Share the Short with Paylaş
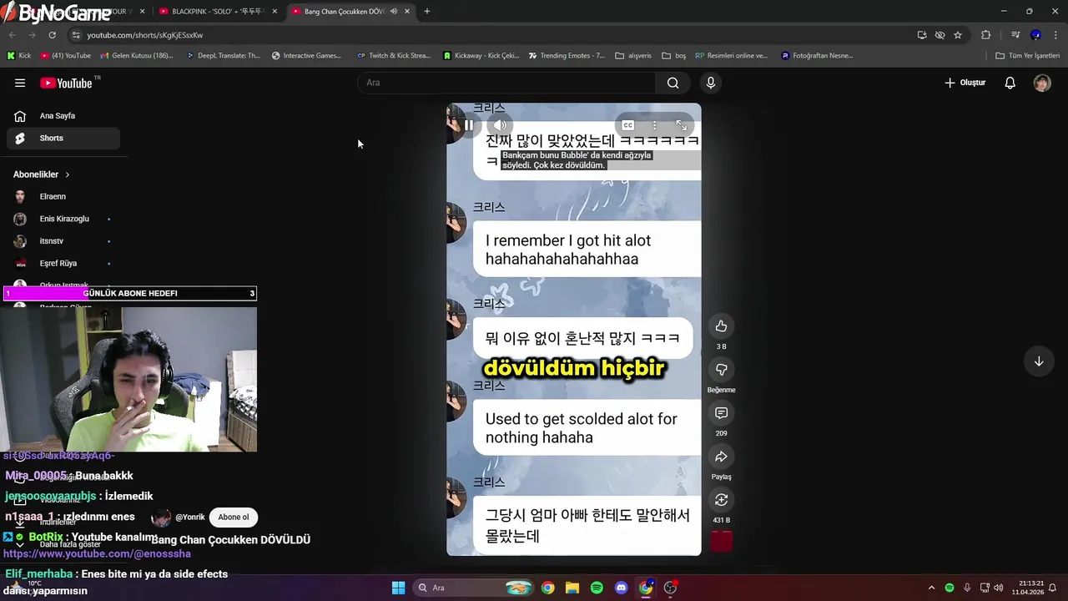The height and width of the screenshot is (601, 1068). (x=721, y=456)
